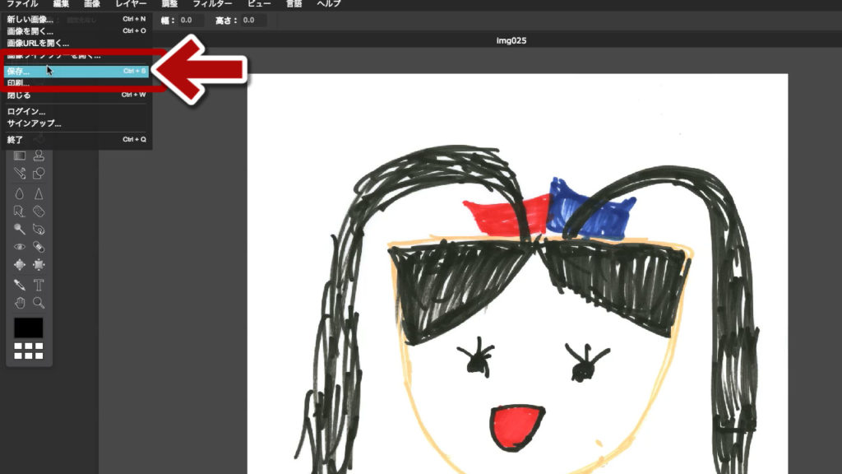Select the Type text tool

click(39, 285)
